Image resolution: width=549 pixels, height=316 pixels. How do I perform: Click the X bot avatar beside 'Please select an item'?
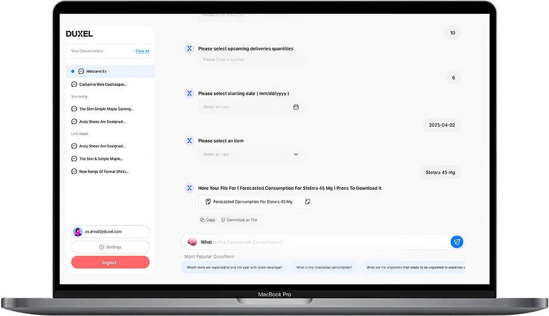click(189, 141)
